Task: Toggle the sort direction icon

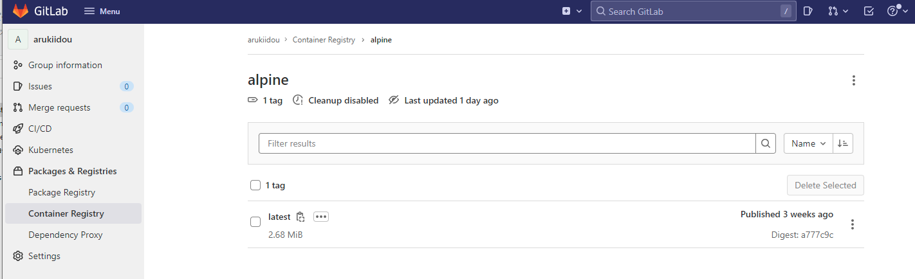Action: (x=843, y=143)
